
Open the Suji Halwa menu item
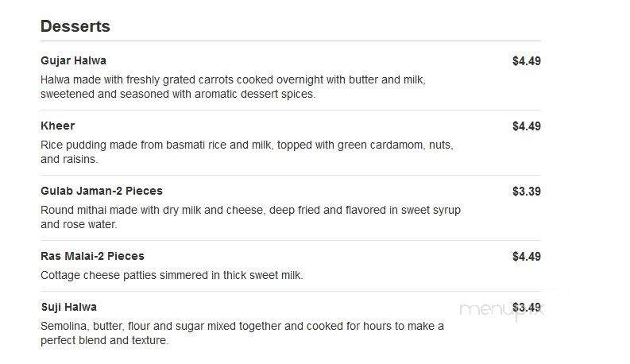[68, 307]
